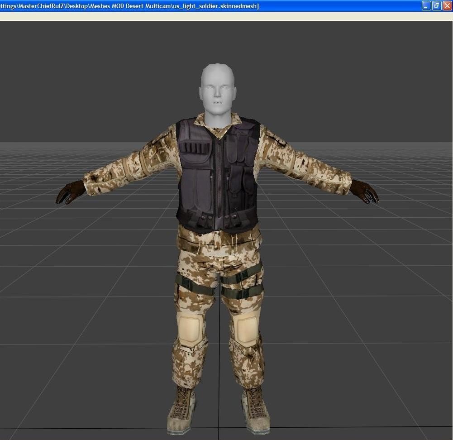Image resolution: width=453 pixels, height=440 pixels.
Task: Click the empty menu strip below title bar
Action: (226, 16)
